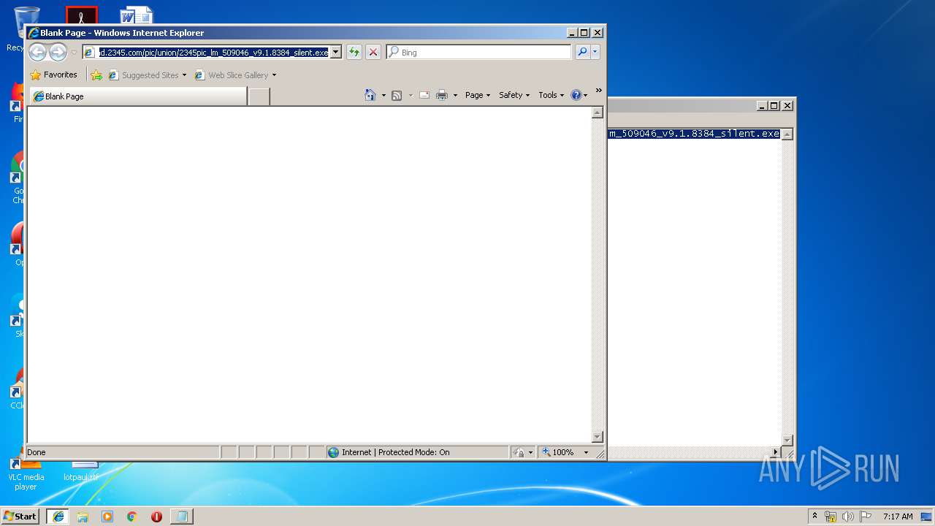Open the Suggested Sites link

[x=147, y=75]
